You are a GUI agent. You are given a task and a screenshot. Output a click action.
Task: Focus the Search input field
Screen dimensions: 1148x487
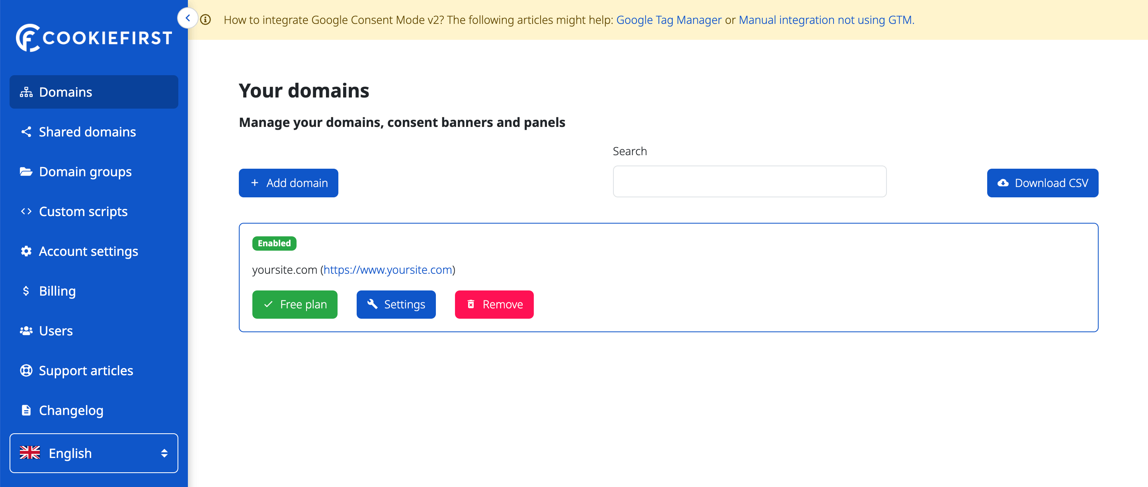pos(750,181)
